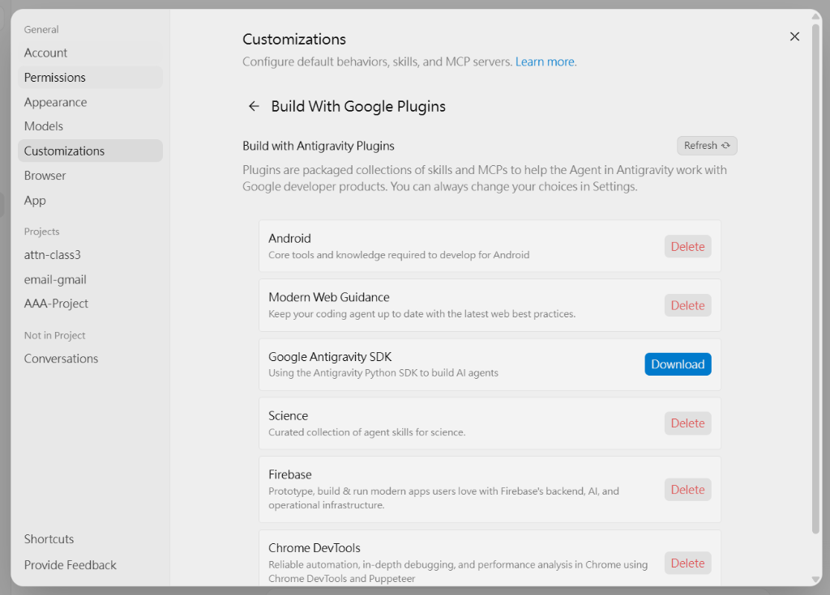Click the Chrome DevTools plugin title
Viewport: 830px width, 595px height.
(x=314, y=548)
